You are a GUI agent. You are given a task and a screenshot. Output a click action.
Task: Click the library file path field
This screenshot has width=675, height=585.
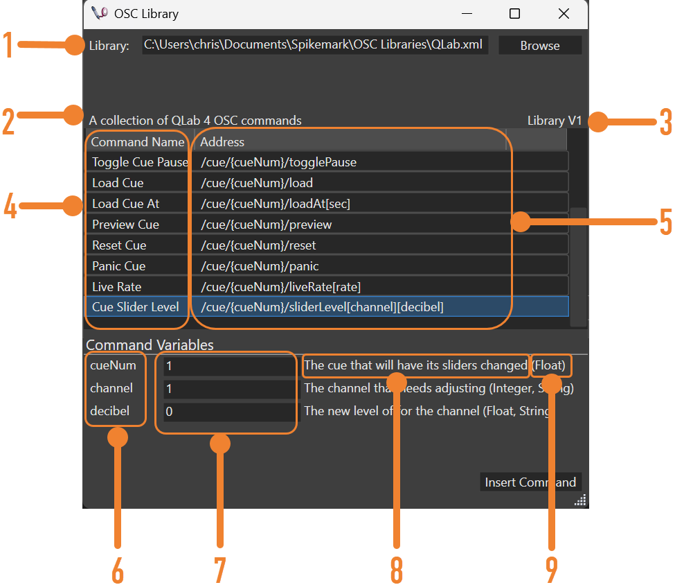point(315,44)
